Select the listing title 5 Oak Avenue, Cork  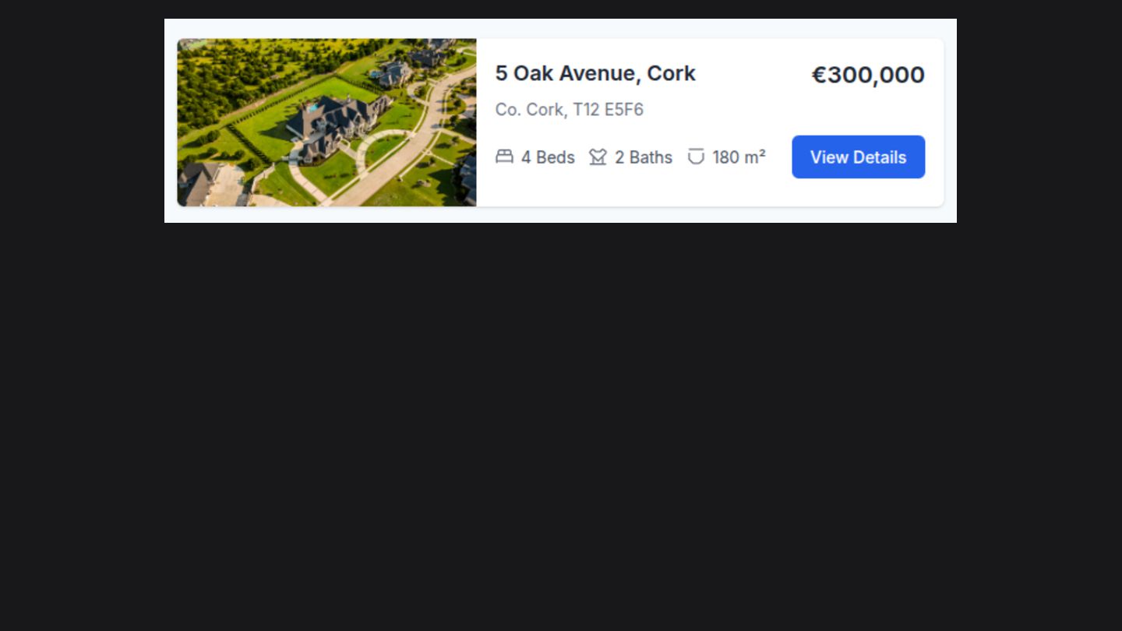click(x=595, y=73)
